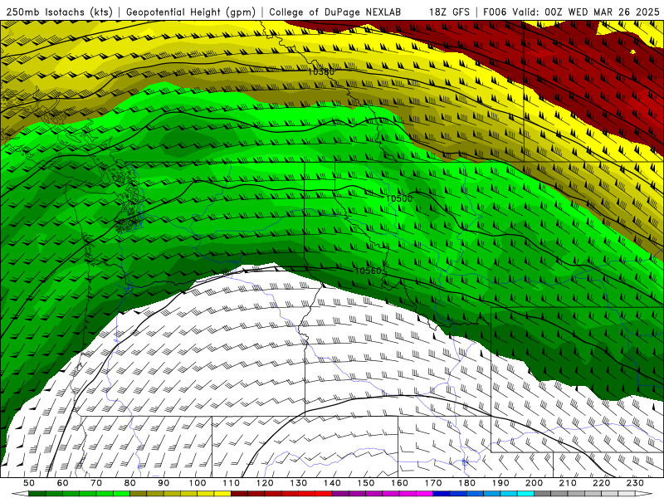Click the 100 kts colorbar label
This screenshot has width=664, height=498.
pos(198,483)
